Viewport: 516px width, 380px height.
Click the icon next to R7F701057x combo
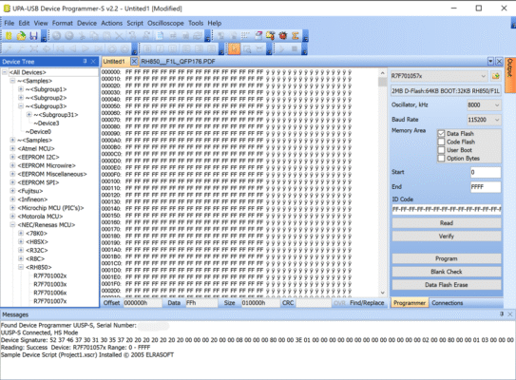tap(496, 76)
